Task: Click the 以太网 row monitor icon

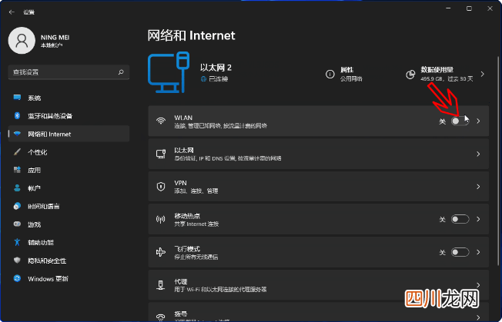Action: click(x=161, y=154)
